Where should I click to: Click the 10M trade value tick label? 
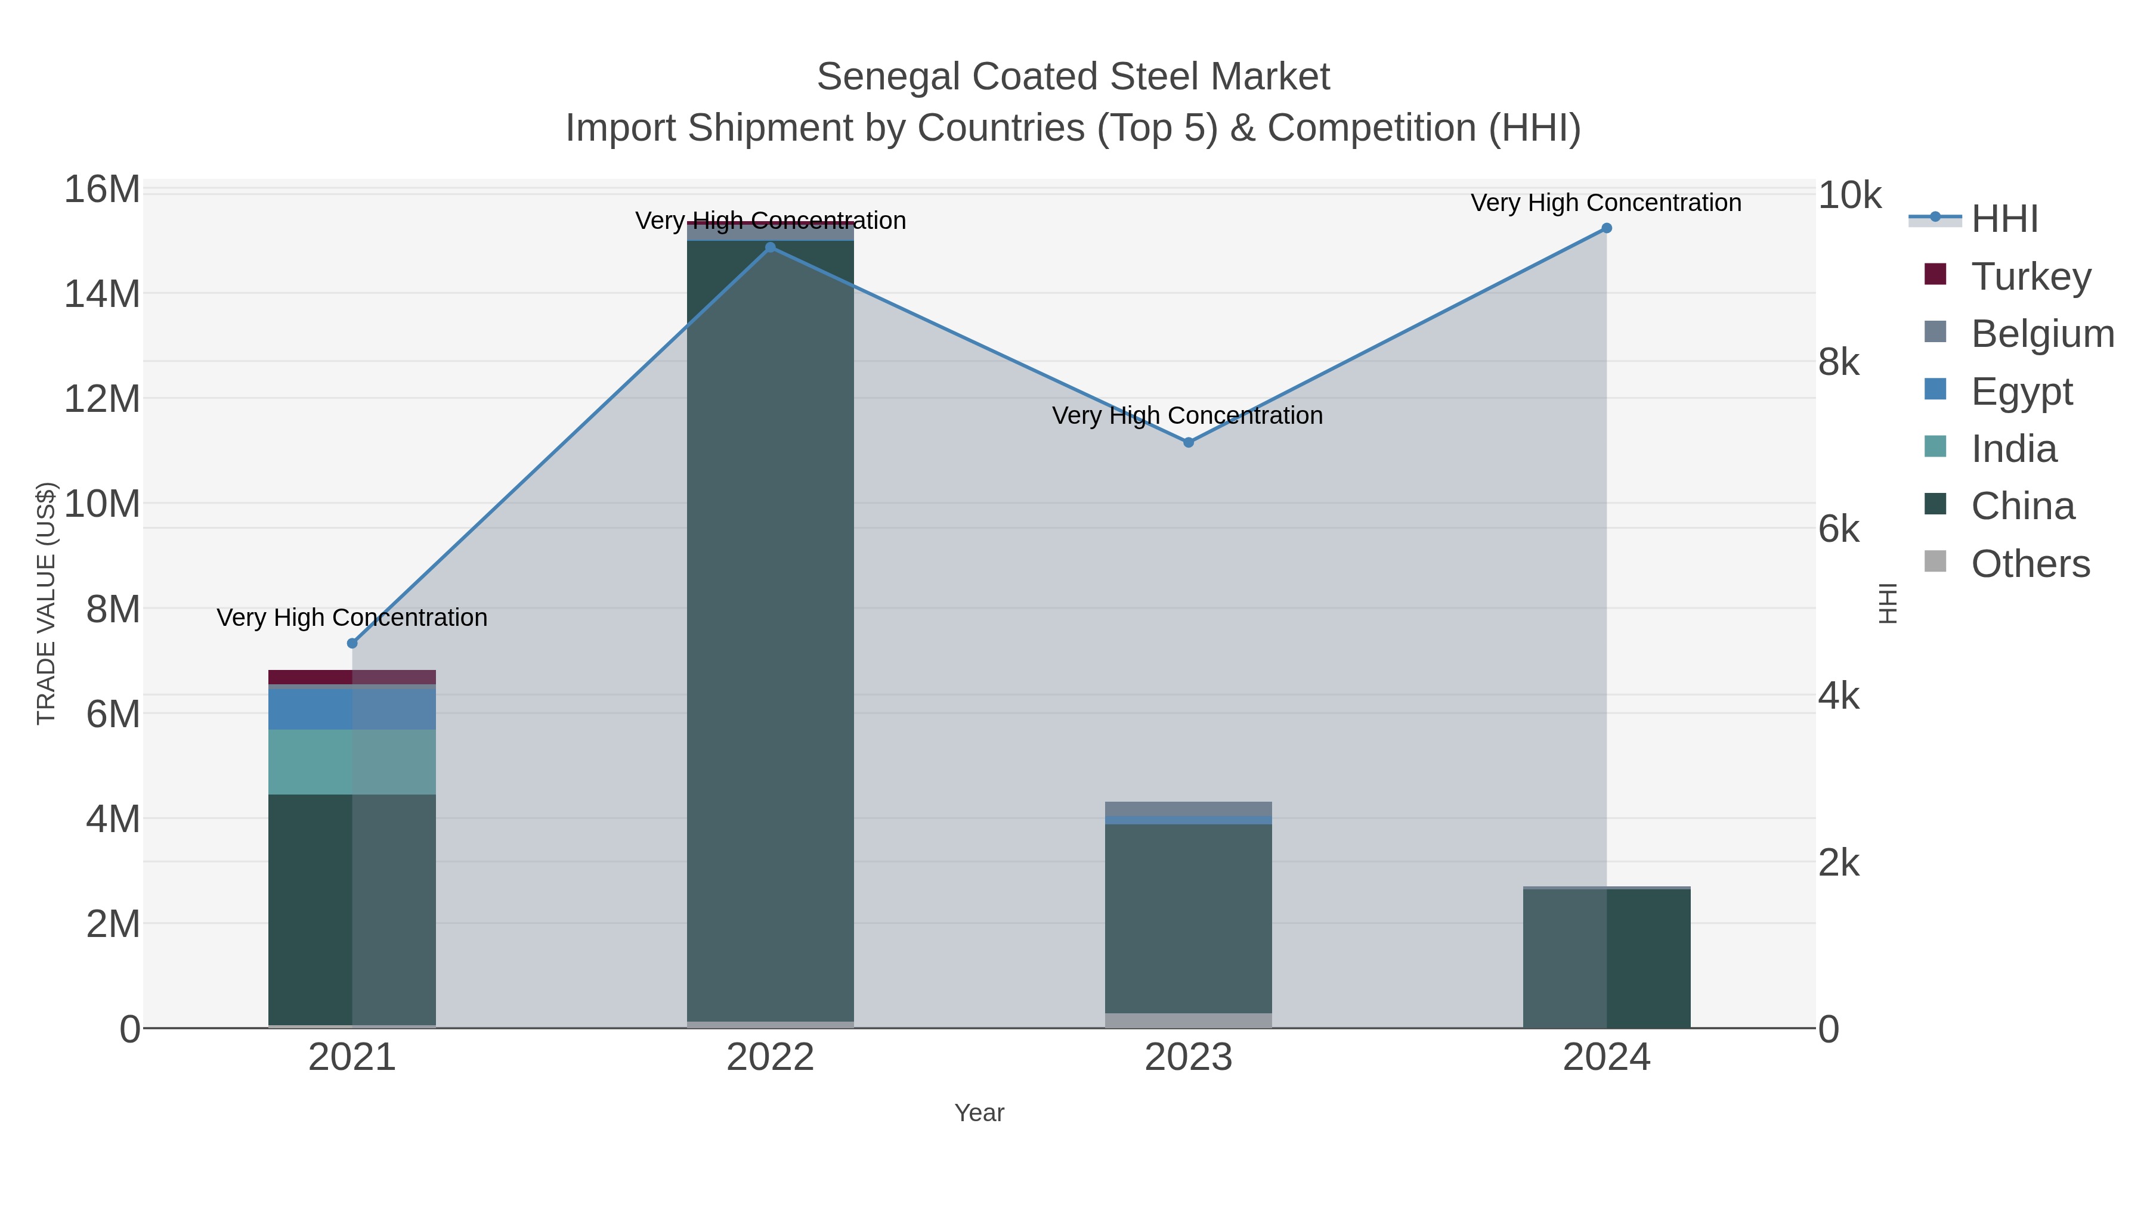coord(101,504)
